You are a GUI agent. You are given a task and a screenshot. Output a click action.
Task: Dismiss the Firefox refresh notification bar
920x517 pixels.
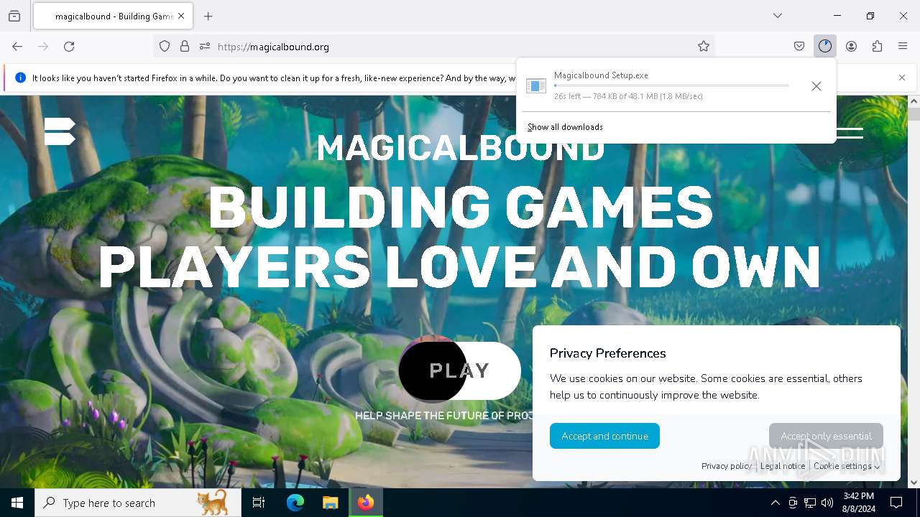tap(902, 78)
